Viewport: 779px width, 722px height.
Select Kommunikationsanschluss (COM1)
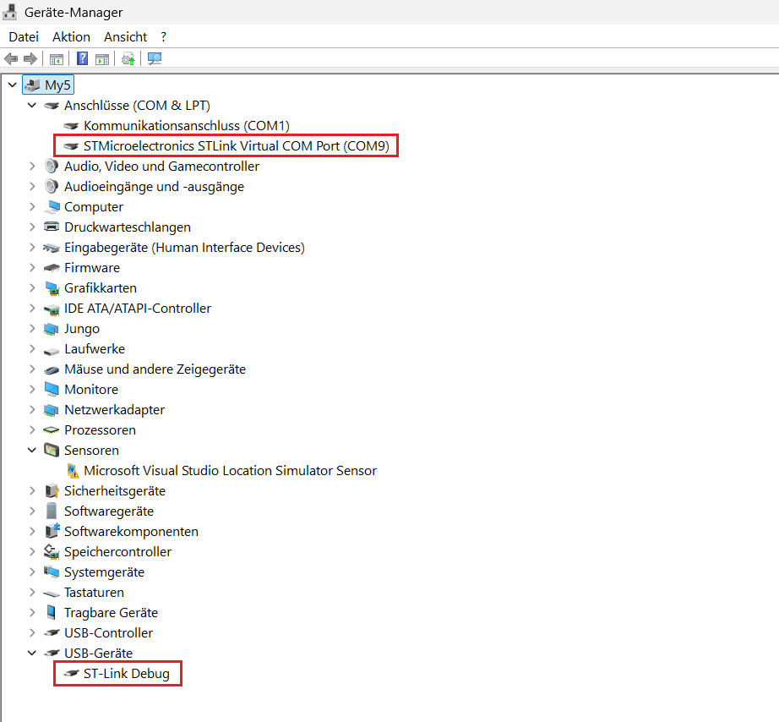pyautogui.click(x=187, y=126)
